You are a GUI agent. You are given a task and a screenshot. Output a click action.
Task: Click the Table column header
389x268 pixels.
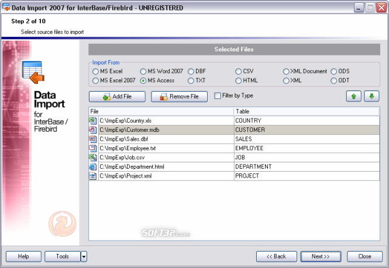[x=307, y=112]
